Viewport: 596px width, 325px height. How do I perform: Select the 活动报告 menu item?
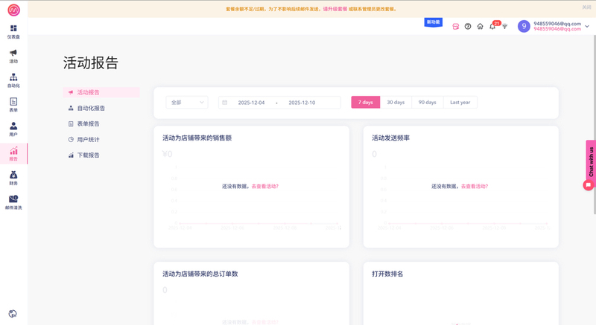coord(101,92)
